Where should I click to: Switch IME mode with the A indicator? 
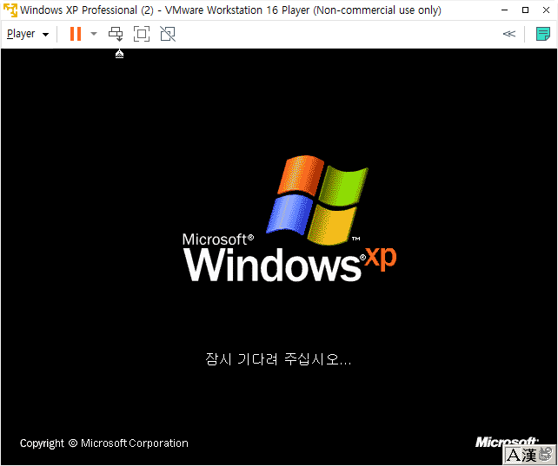point(513,456)
